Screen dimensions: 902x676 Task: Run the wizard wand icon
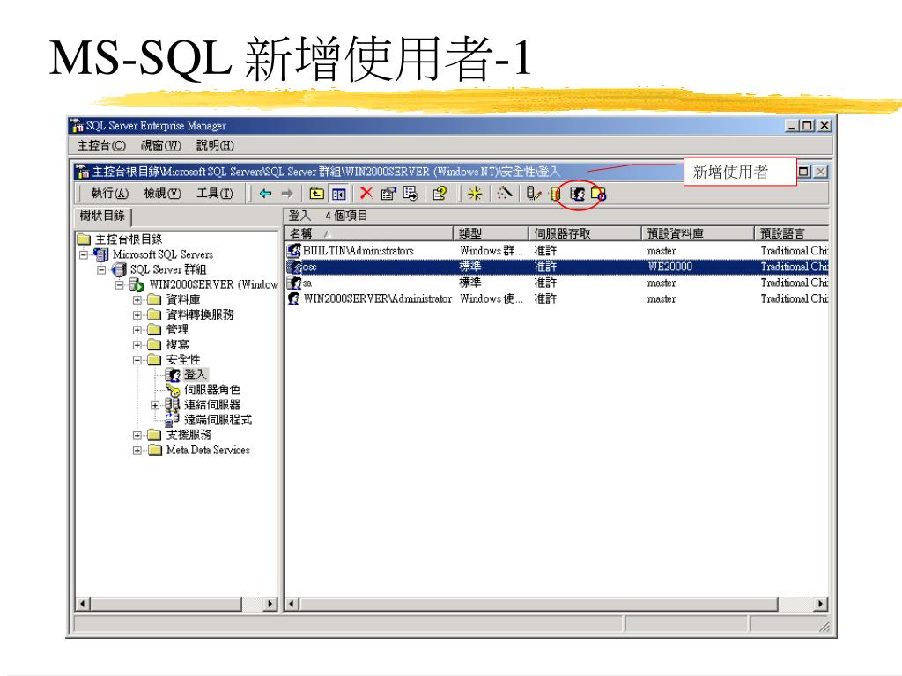(505, 193)
